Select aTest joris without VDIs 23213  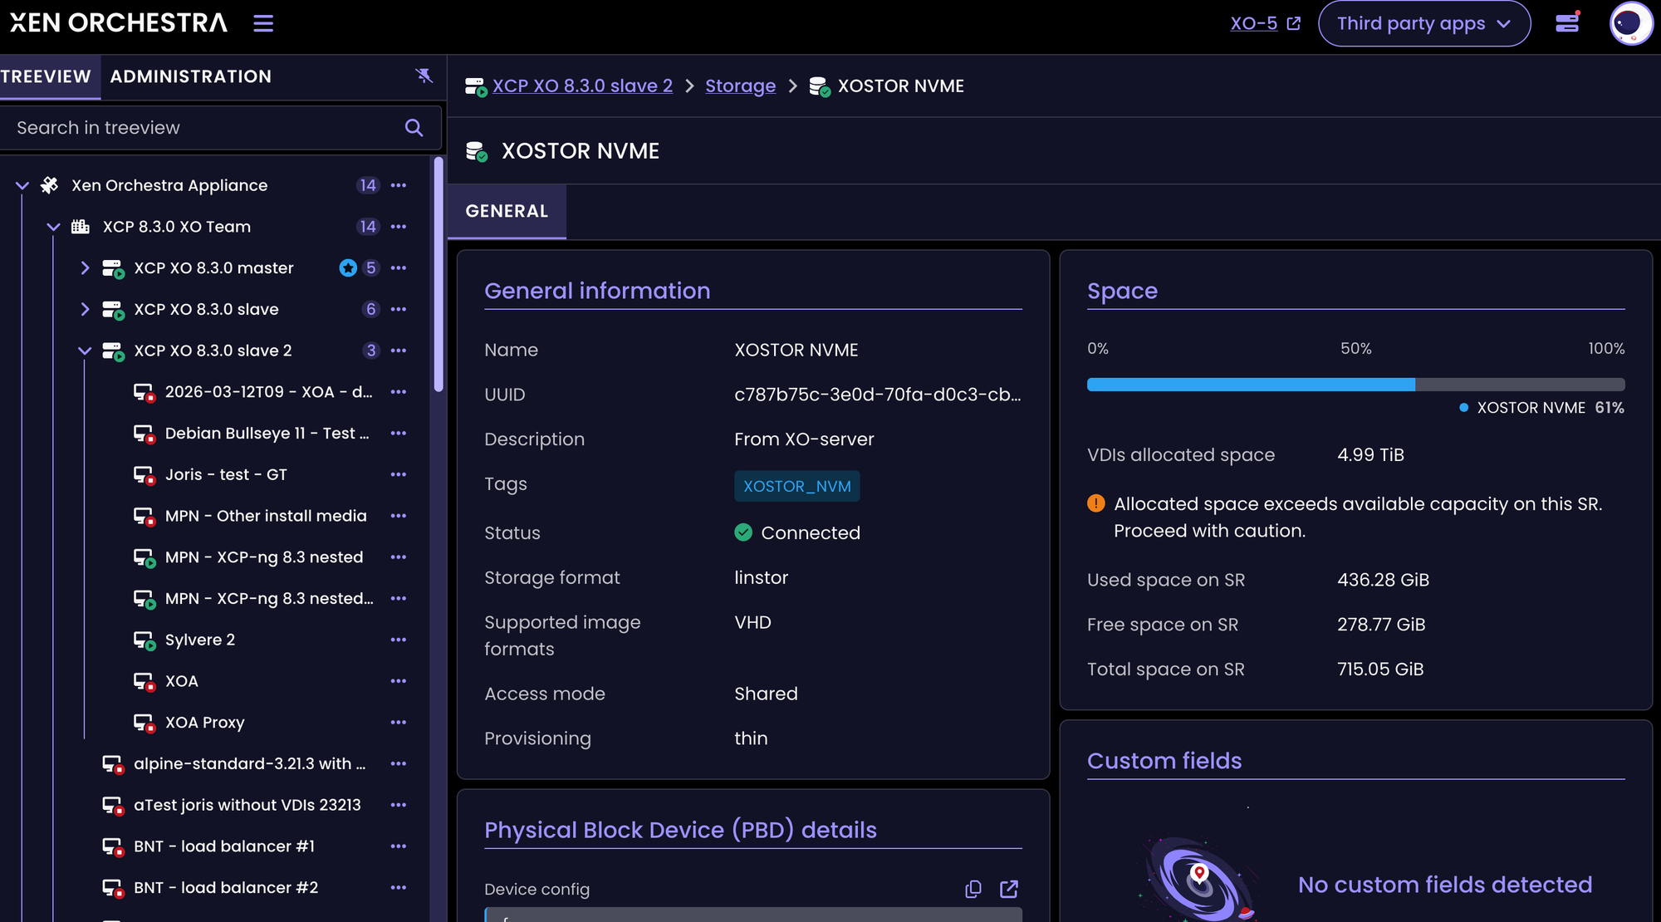pyautogui.click(x=247, y=806)
